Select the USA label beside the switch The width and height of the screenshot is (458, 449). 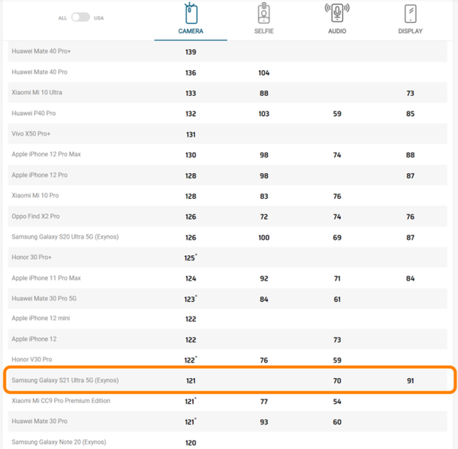point(98,18)
